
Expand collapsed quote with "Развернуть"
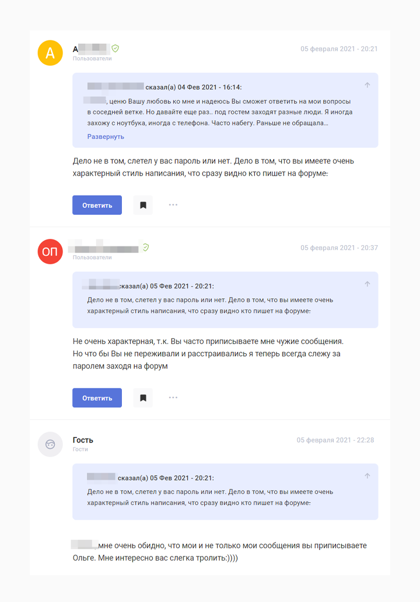(106, 137)
